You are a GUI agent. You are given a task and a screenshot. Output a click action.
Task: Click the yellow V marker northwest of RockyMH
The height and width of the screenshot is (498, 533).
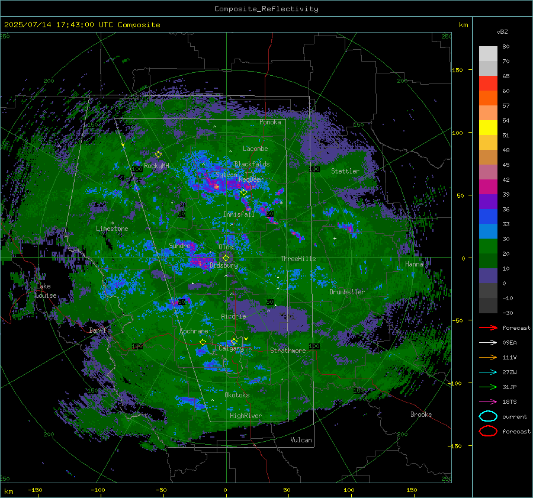[123, 145]
